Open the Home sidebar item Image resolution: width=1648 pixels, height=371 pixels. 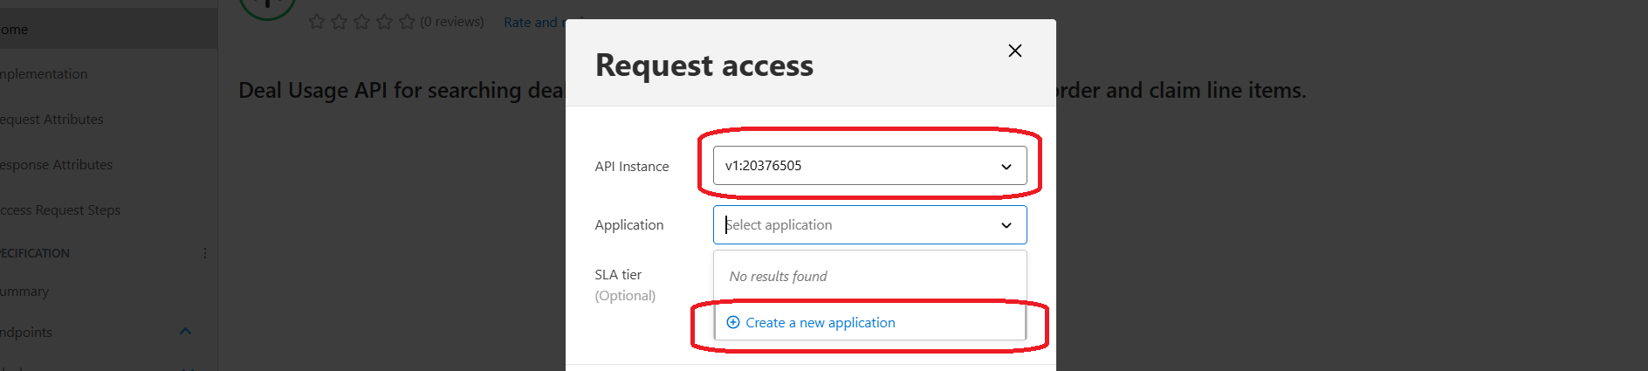point(108,30)
